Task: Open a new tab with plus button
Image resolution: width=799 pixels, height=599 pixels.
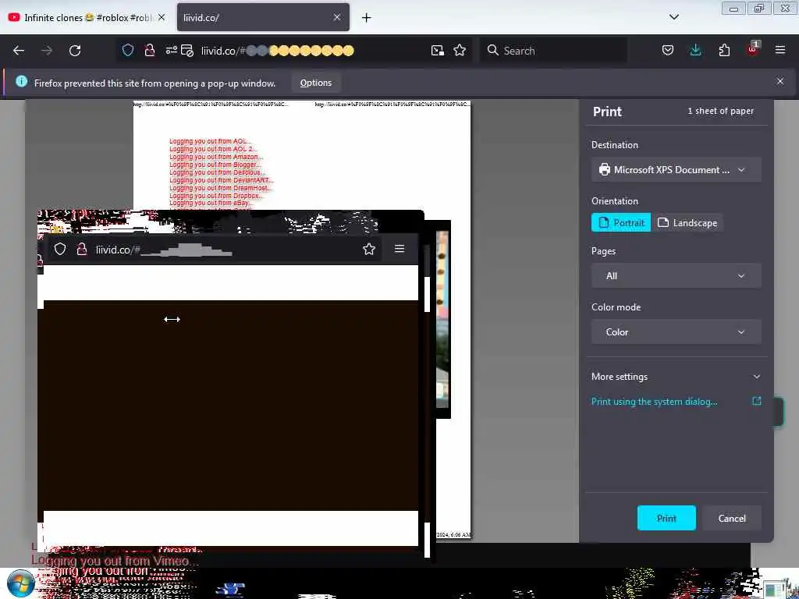Action: tap(367, 18)
